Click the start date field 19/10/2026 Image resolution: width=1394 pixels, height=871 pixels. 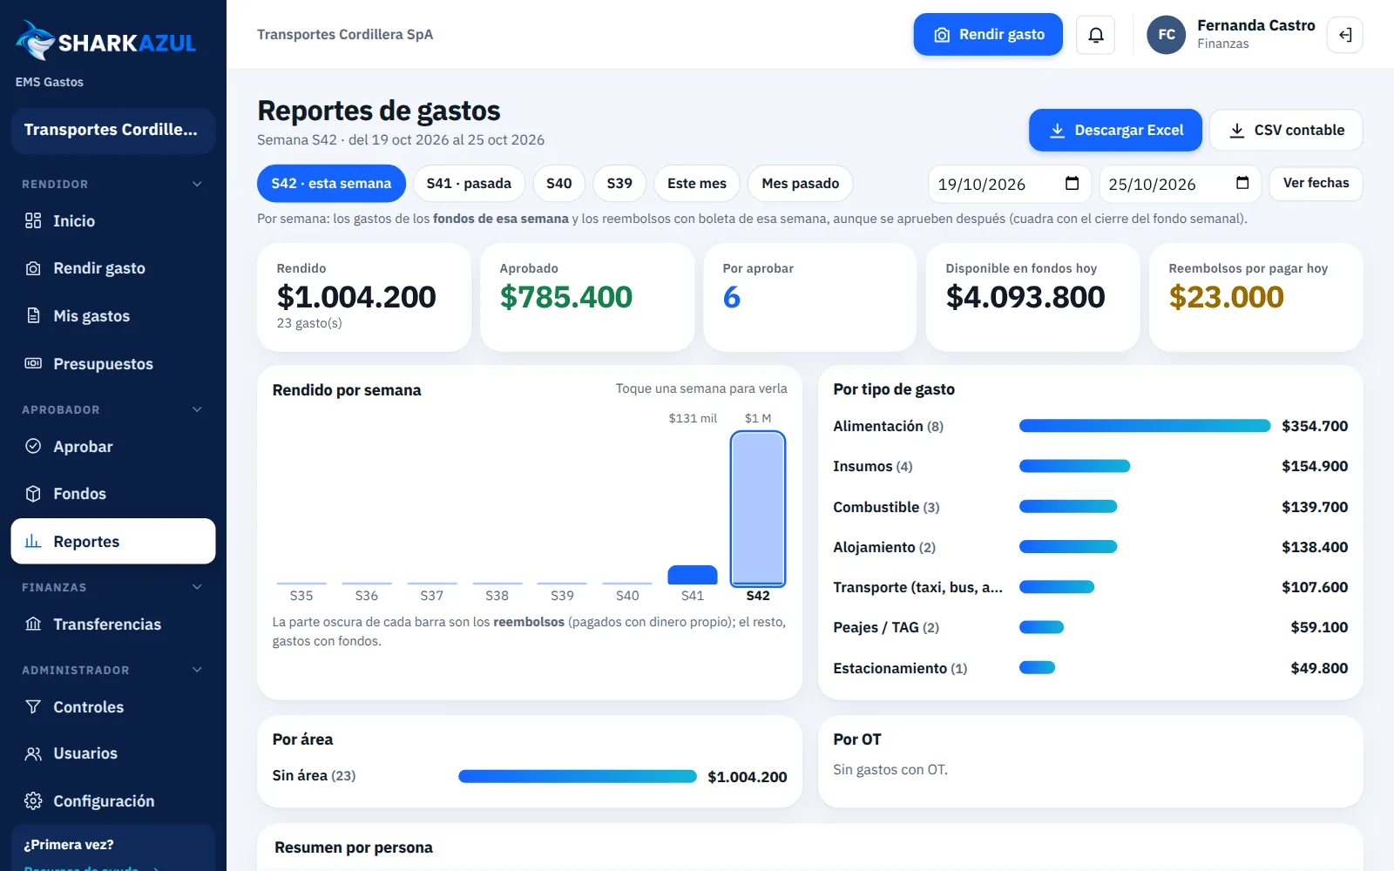click(x=1009, y=184)
